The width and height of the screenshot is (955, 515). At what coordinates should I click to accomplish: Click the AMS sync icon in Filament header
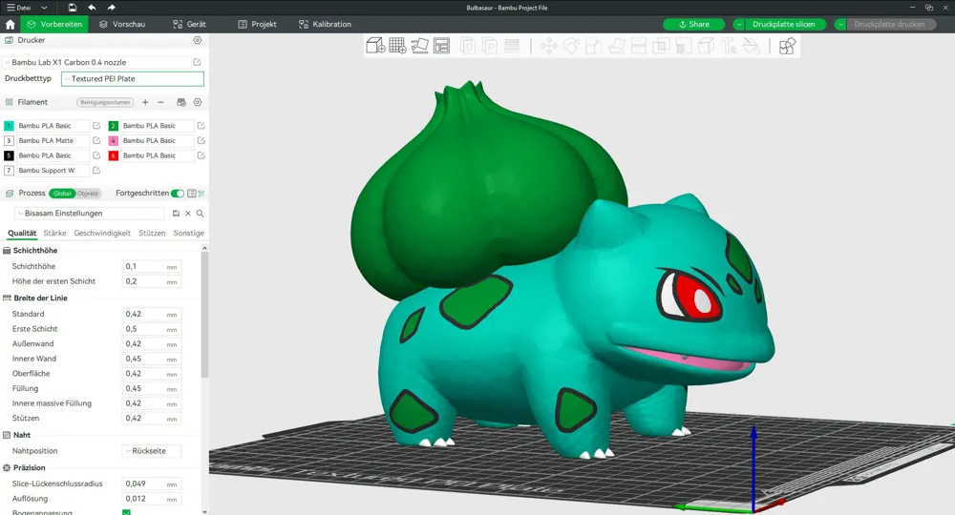click(180, 102)
